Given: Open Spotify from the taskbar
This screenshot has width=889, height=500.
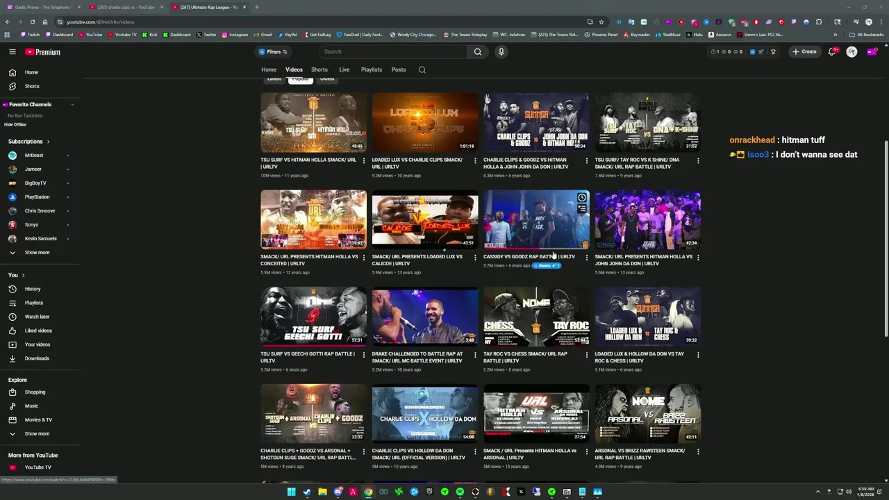Looking at the screenshot, I should click(460, 492).
